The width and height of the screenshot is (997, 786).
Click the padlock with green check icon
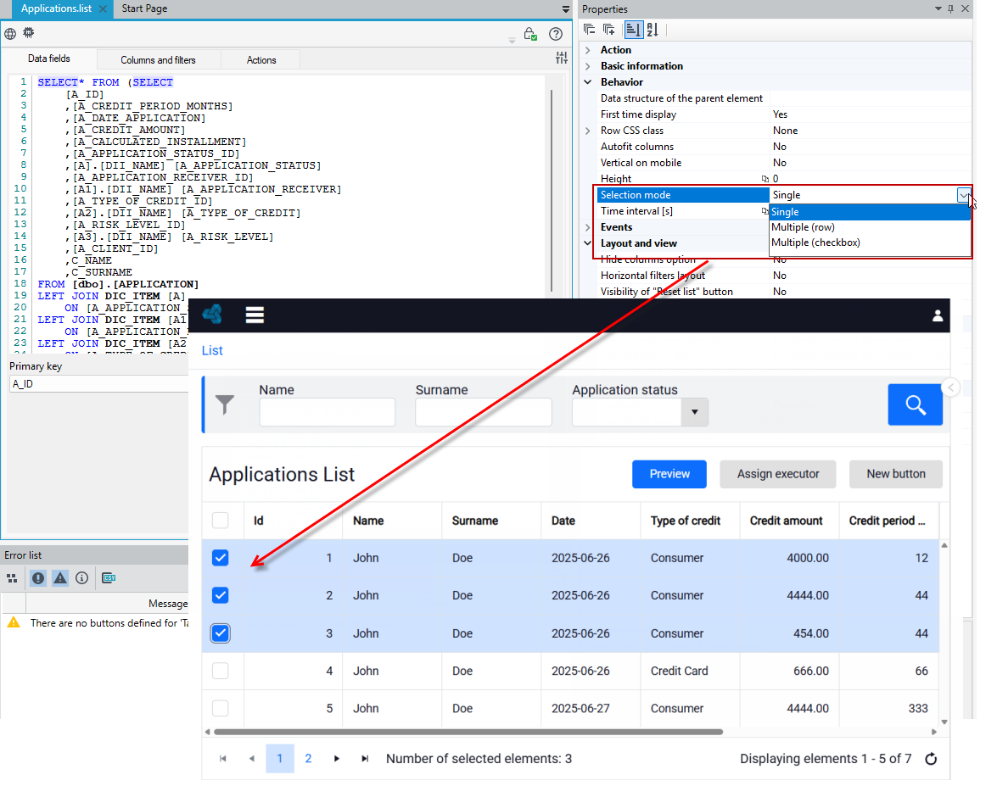click(x=530, y=34)
